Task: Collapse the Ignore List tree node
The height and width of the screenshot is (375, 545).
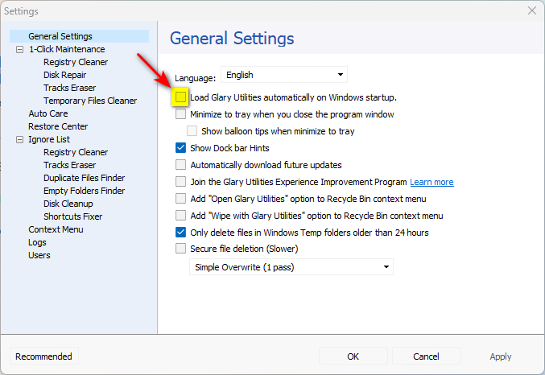Action: [20, 139]
